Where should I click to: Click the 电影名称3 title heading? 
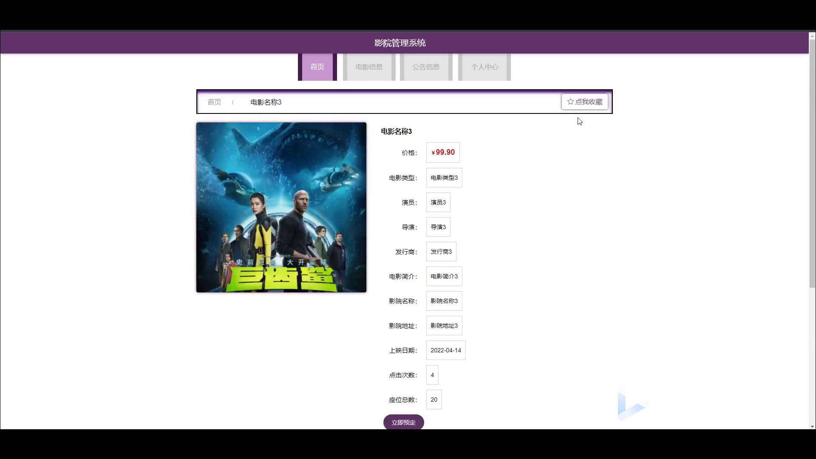[x=396, y=131]
